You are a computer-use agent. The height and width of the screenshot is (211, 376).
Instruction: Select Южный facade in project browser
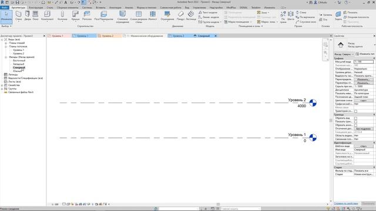pyautogui.click(x=17, y=72)
